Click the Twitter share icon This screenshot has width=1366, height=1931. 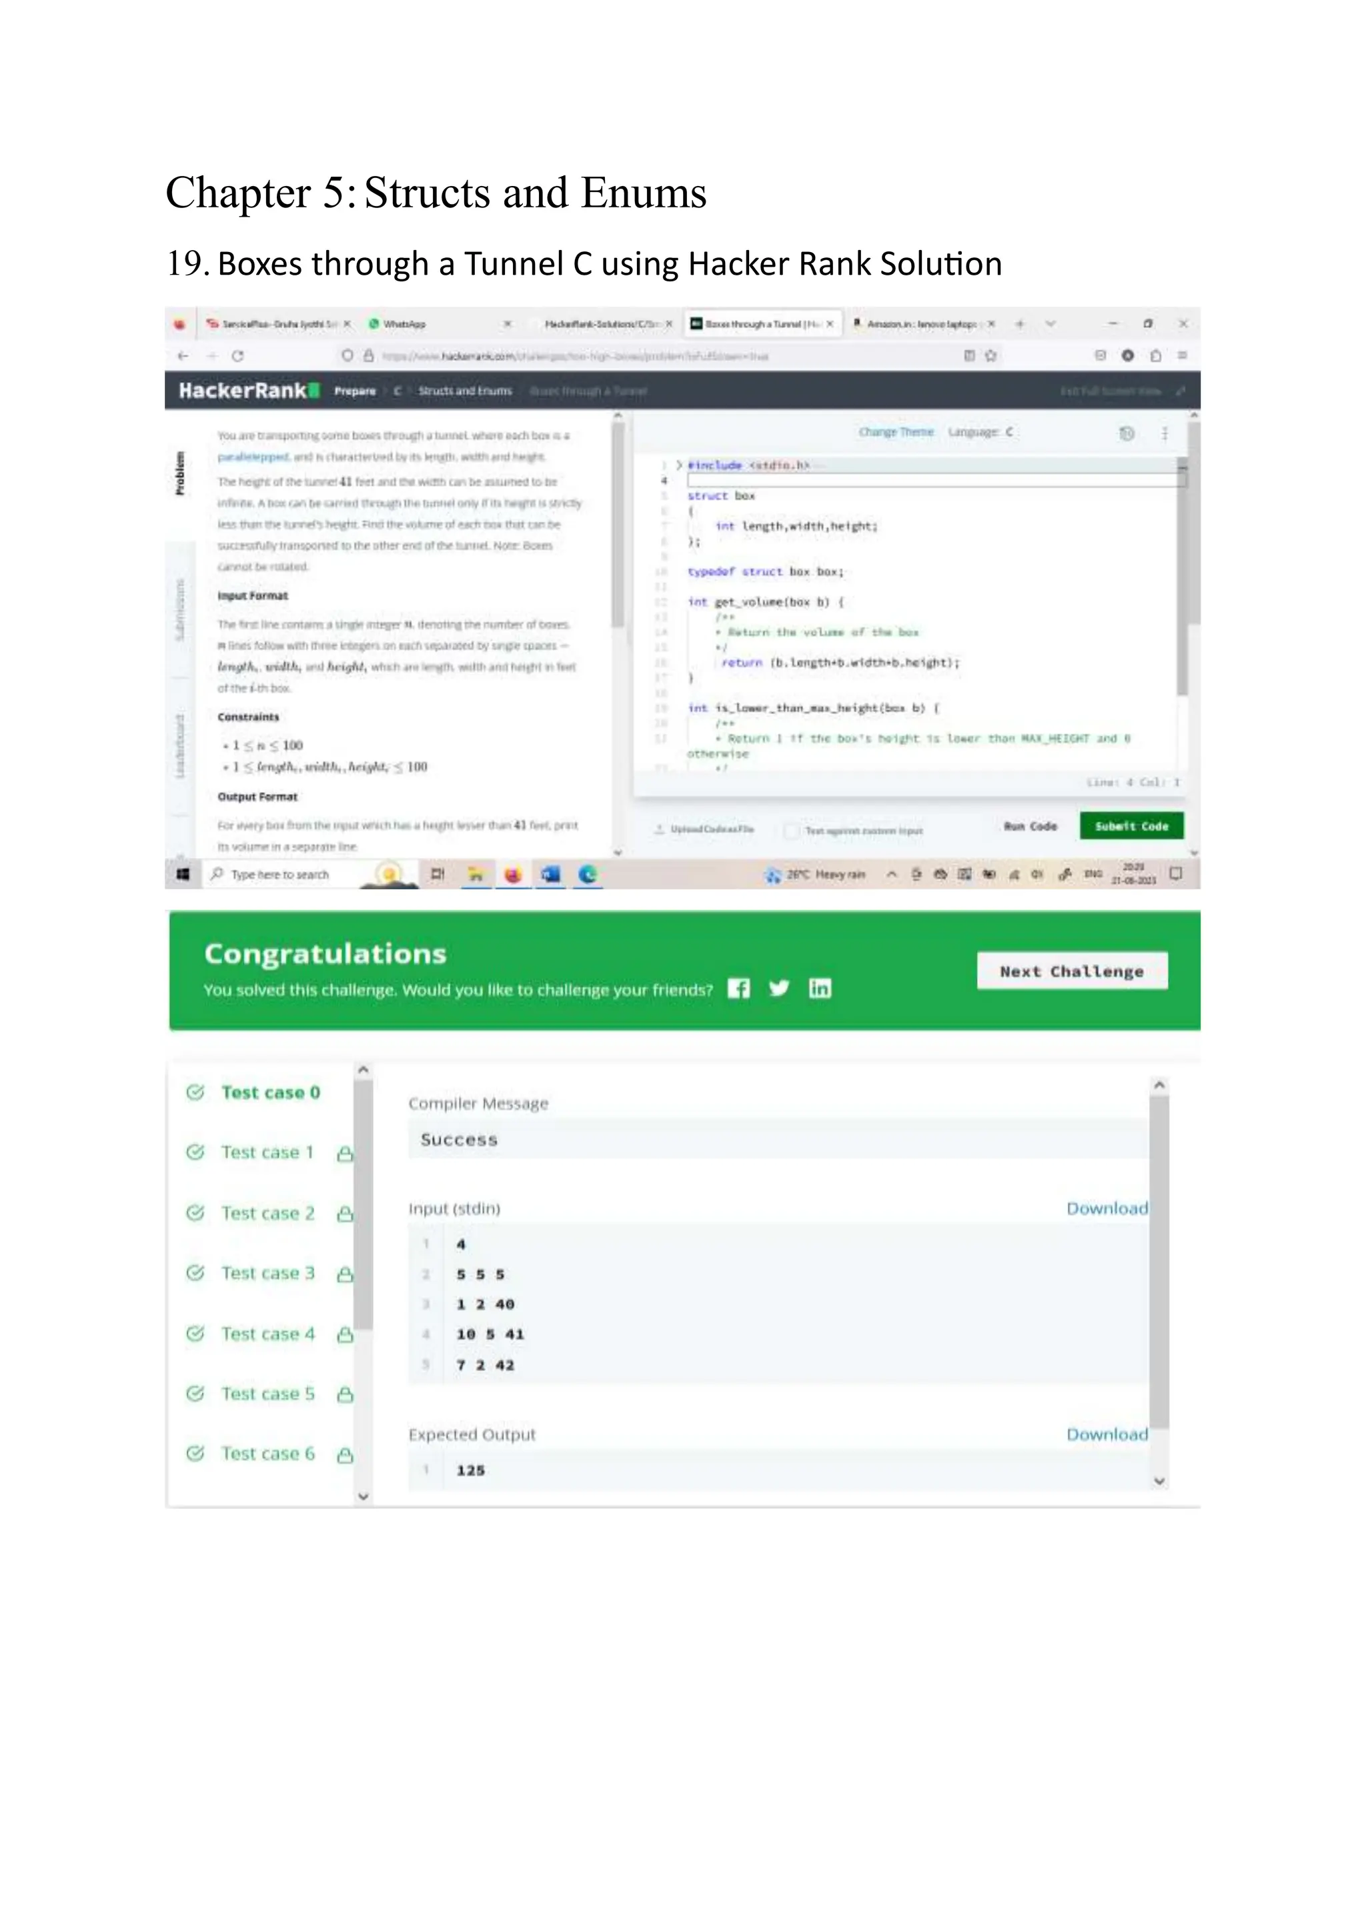[x=779, y=988]
